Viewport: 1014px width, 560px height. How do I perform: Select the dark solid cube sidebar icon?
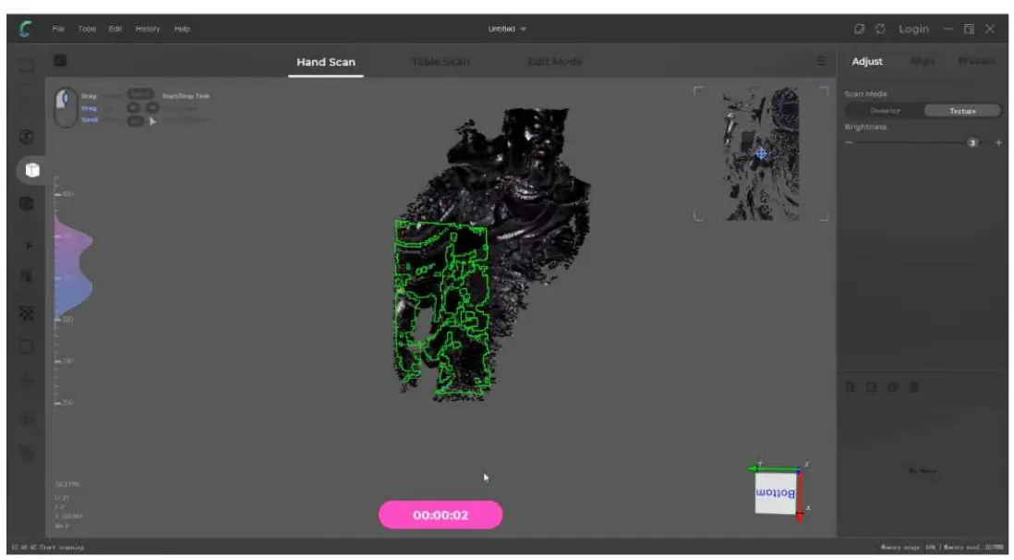tap(27, 203)
